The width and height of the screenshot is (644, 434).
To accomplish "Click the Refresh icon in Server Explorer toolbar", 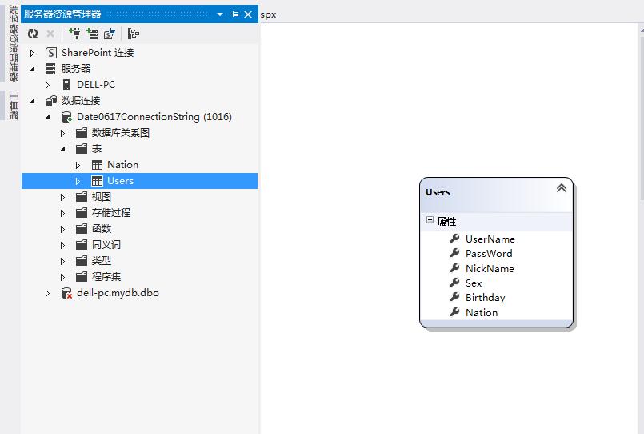I will coord(33,34).
